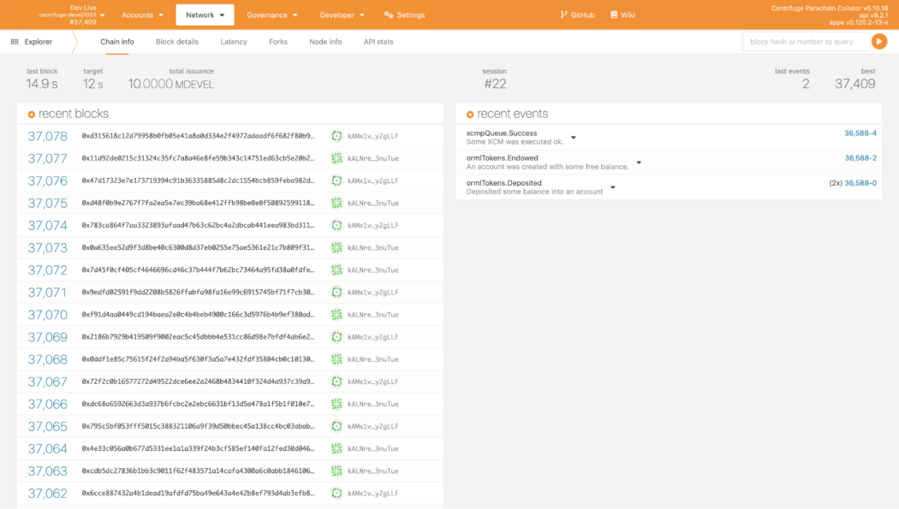Click validator identicon for block 37,072
Viewport: 899px width, 509px height.
[336, 270]
